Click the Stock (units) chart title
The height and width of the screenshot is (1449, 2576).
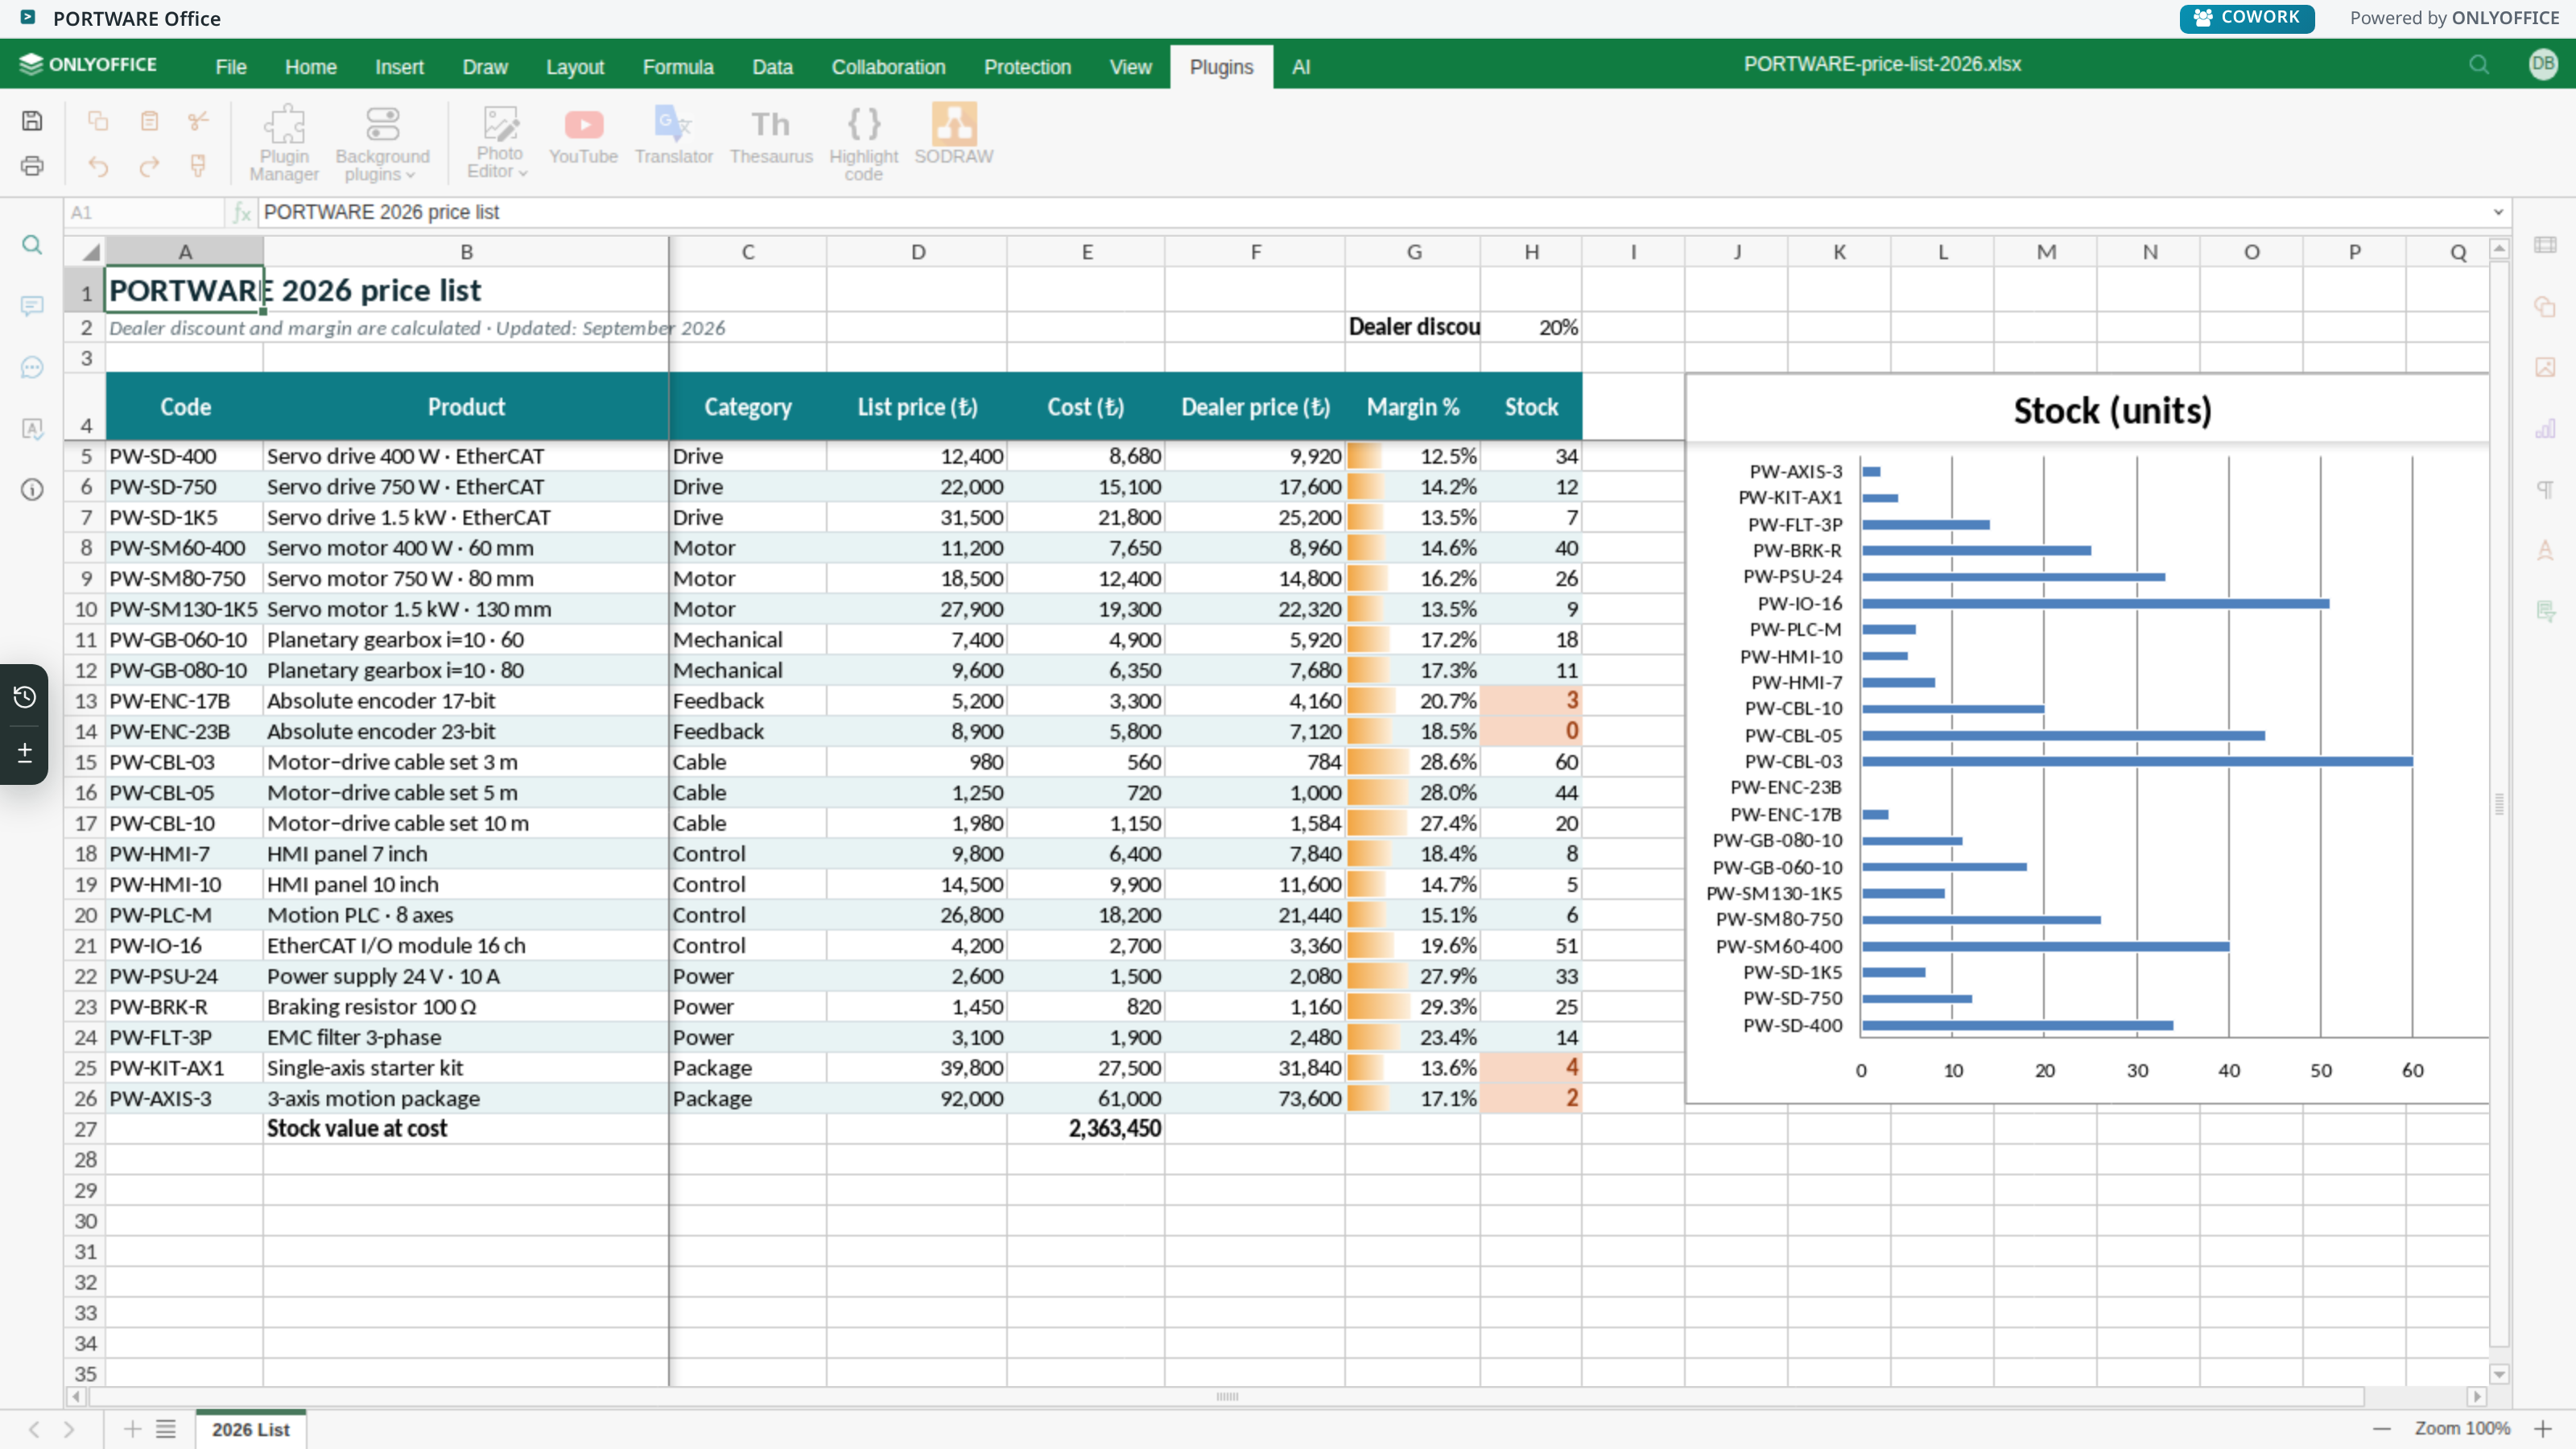(x=2112, y=411)
